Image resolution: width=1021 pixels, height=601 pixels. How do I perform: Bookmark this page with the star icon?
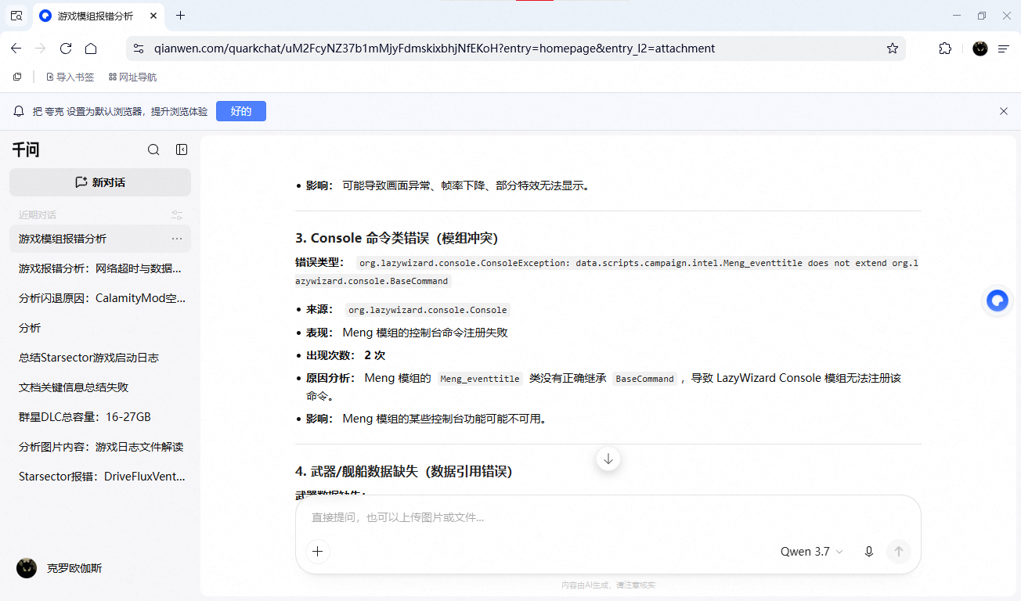(893, 49)
